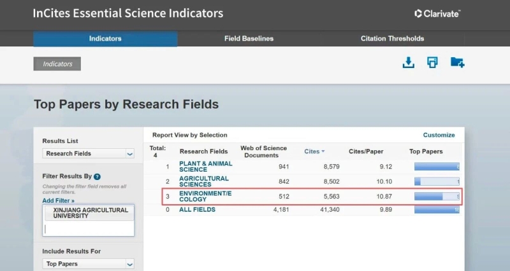
Task: Expand the Top Papers include results dropdown
Action: coord(89,263)
